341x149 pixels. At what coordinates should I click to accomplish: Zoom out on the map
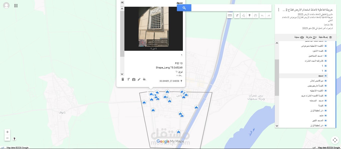pos(7,138)
